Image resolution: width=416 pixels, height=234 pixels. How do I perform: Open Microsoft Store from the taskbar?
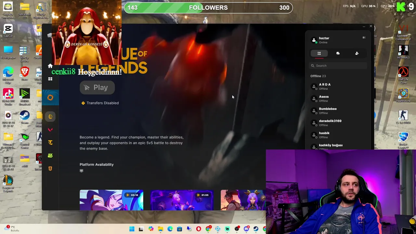pos(179,229)
